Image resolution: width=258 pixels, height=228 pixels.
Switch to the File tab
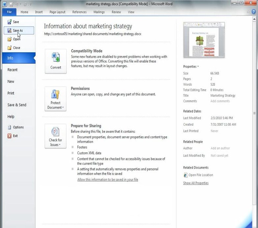pos(10,12)
